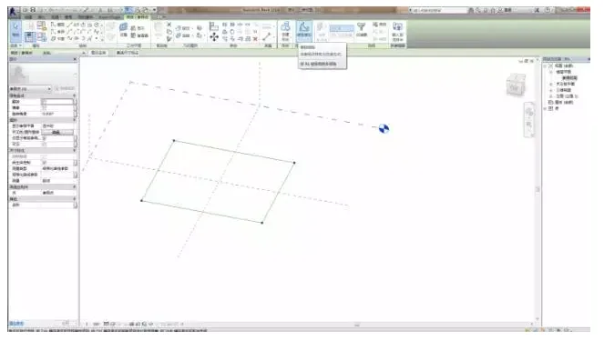The image size is (604, 341).
Task: Click the Properties help link at panel bottom
Action: [x=17, y=324]
